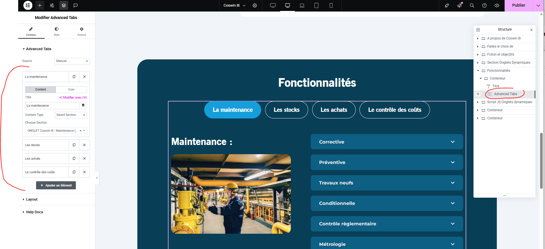The height and width of the screenshot is (249, 545).
Task: Clear the selected ONGLET Coswin 8i section
Action: coord(80,131)
